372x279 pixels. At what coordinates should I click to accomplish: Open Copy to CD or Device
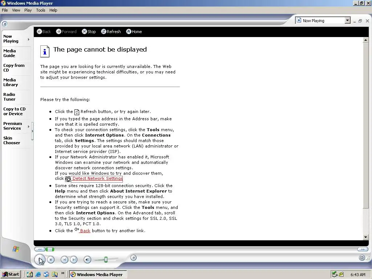14,111
